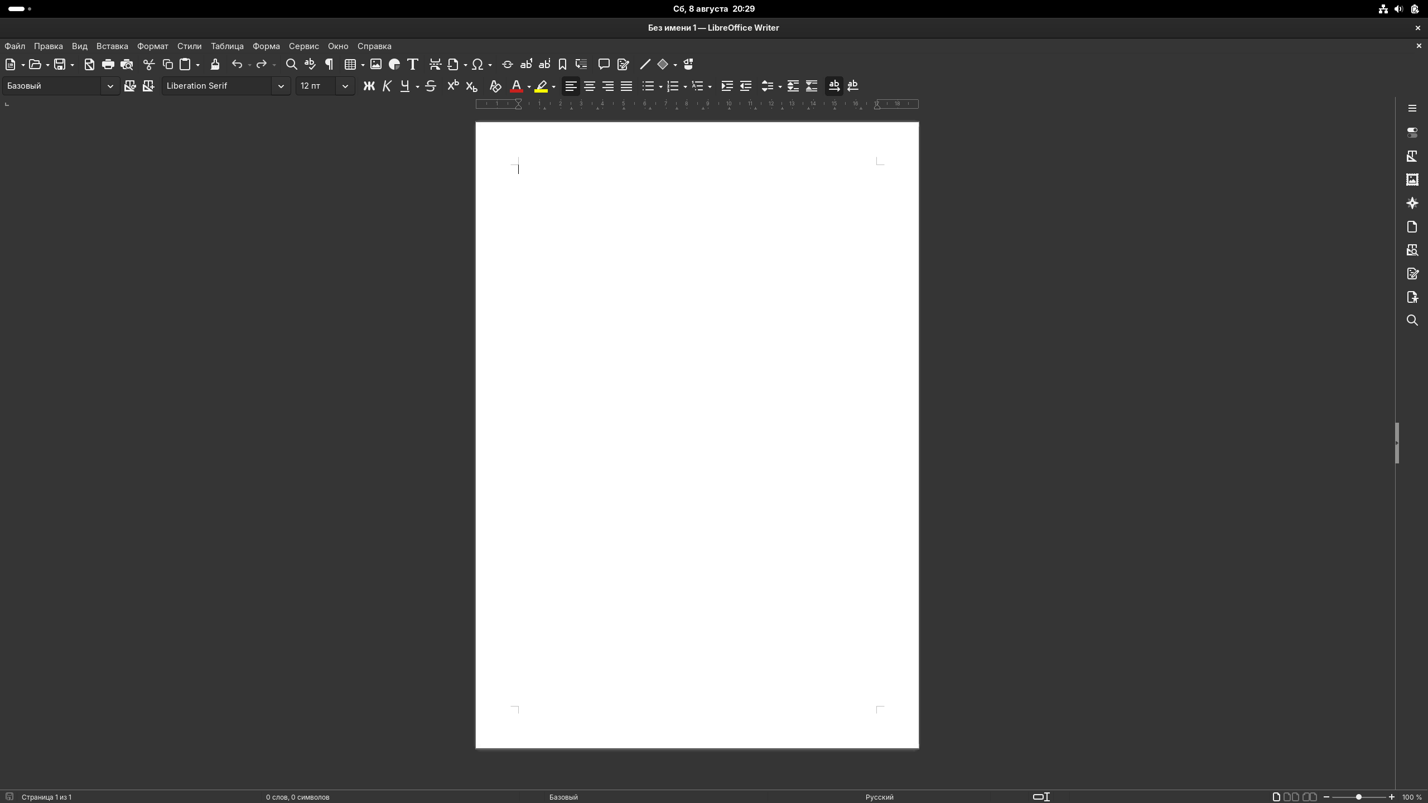Screen dimensions: 1428x803
Task: Export document as PDF icon
Action: coord(89,65)
